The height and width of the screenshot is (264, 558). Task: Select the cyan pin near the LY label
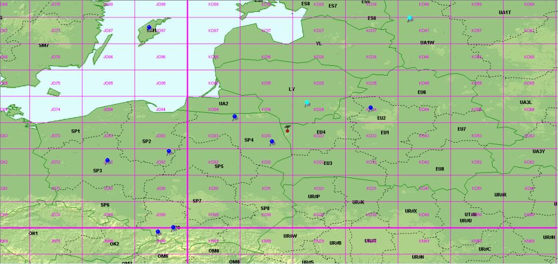tap(307, 102)
